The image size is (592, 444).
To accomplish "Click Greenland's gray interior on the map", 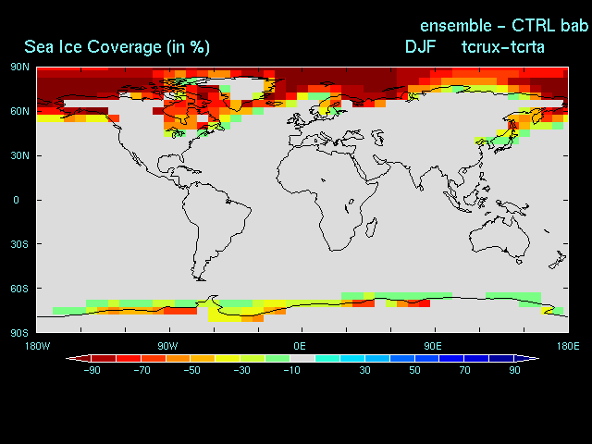I will click(x=247, y=89).
